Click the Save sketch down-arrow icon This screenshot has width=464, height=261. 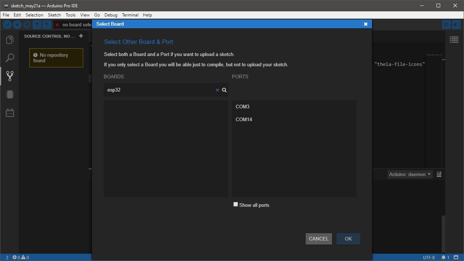tap(47, 25)
